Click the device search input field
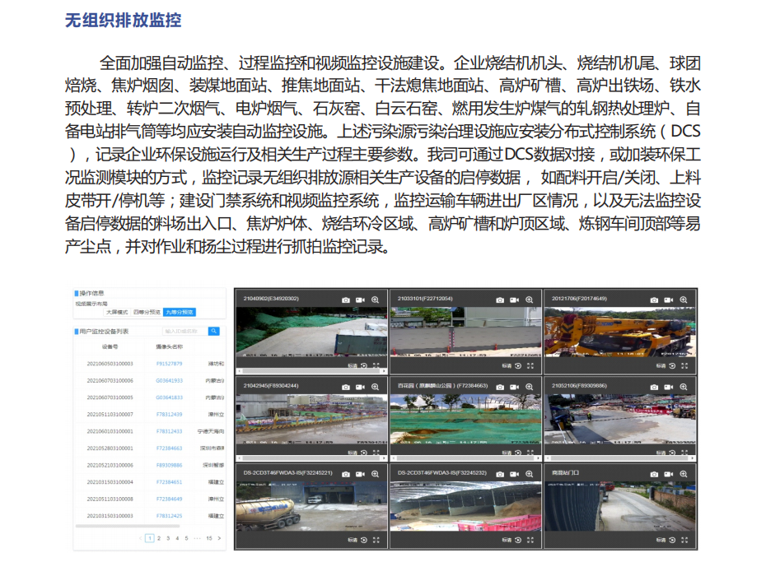 (185, 331)
